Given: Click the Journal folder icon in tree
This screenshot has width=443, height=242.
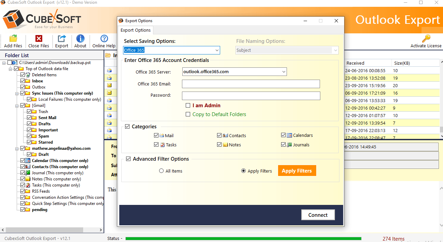Looking at the screenshot, I should [x=28, y=173].
